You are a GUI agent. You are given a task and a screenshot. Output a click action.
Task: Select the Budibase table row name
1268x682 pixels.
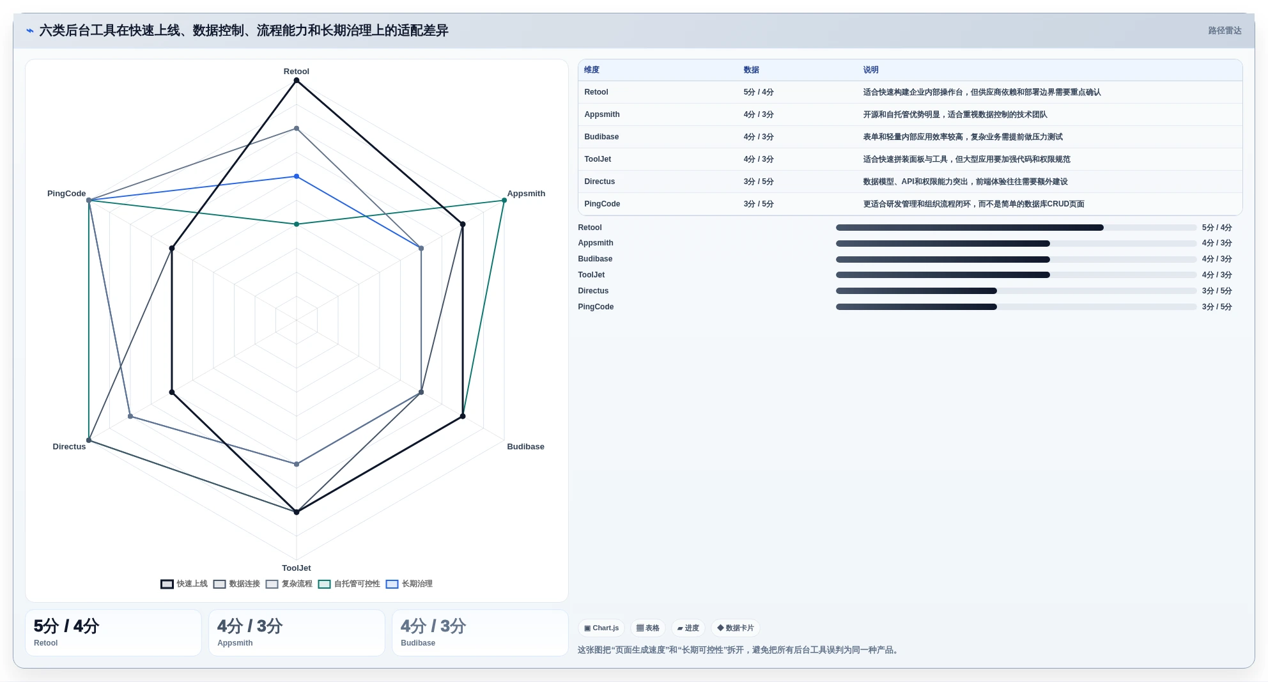click(601, 137)
